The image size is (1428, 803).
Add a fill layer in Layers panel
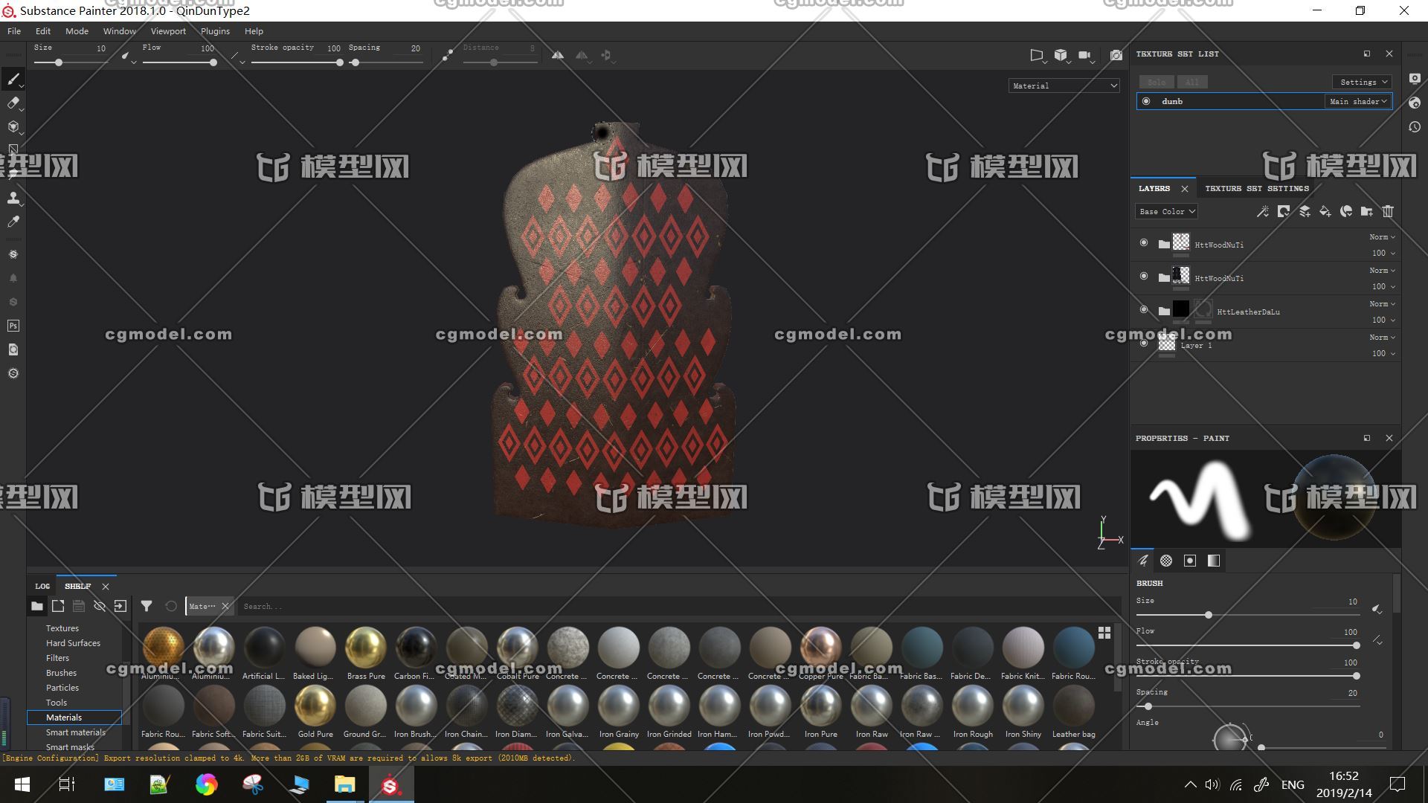click(1325, 212)
